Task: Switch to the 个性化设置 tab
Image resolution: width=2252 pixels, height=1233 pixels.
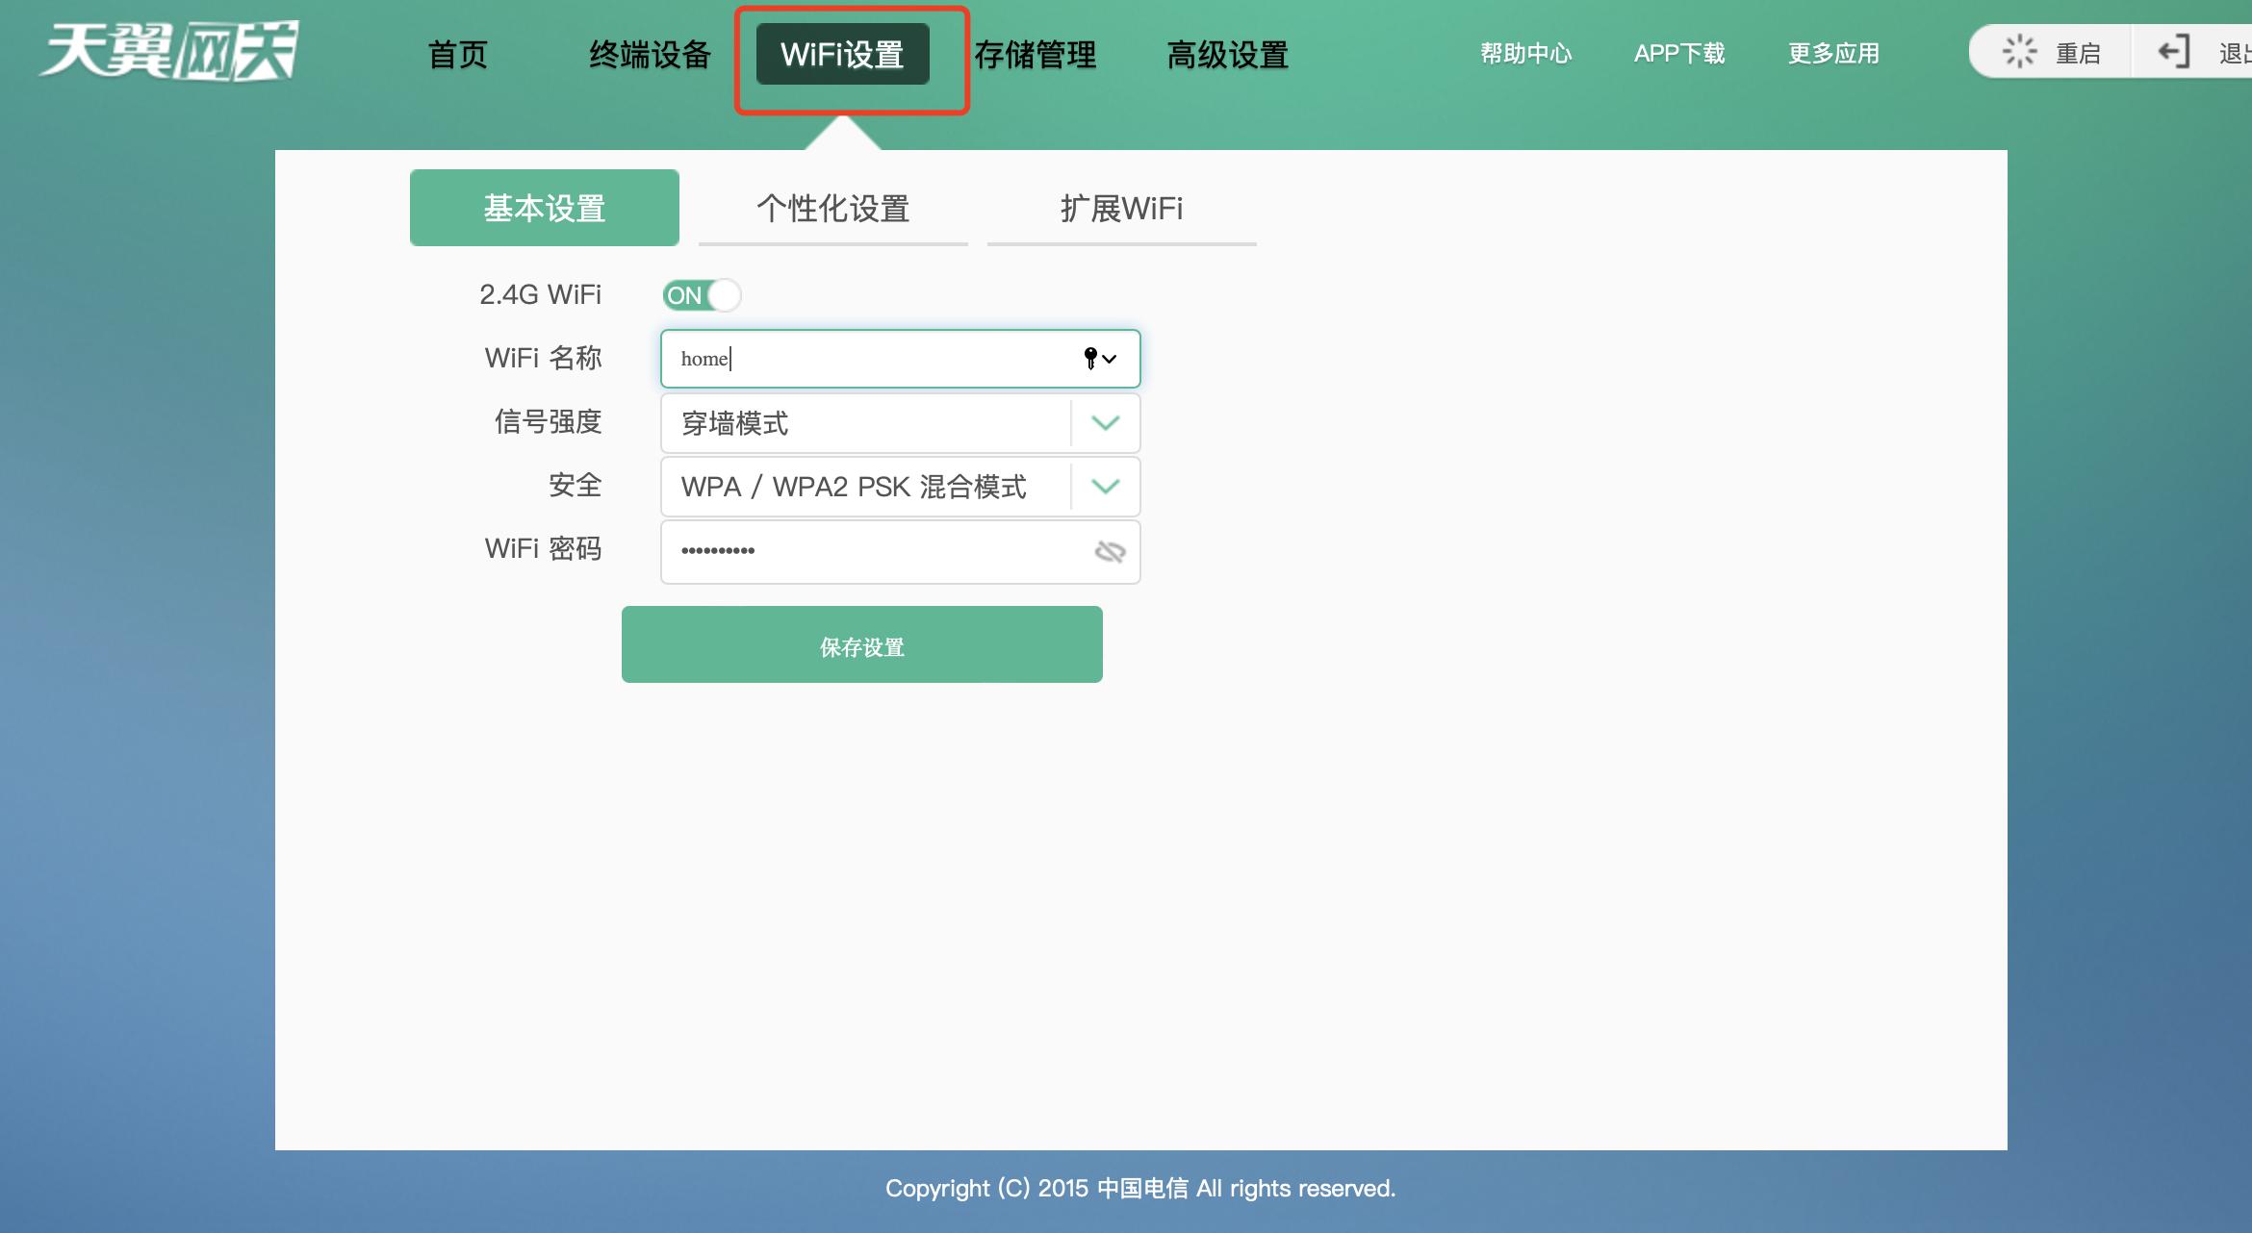Action: (x=832, y=209)
